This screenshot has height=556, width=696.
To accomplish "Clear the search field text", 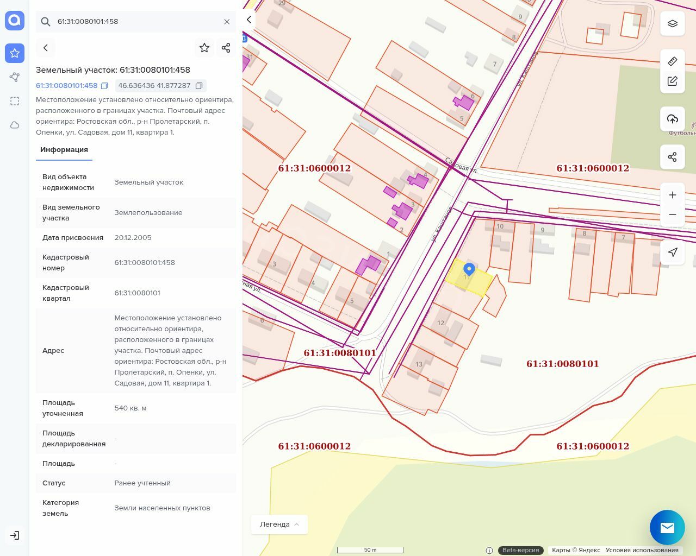I will 227,22.
